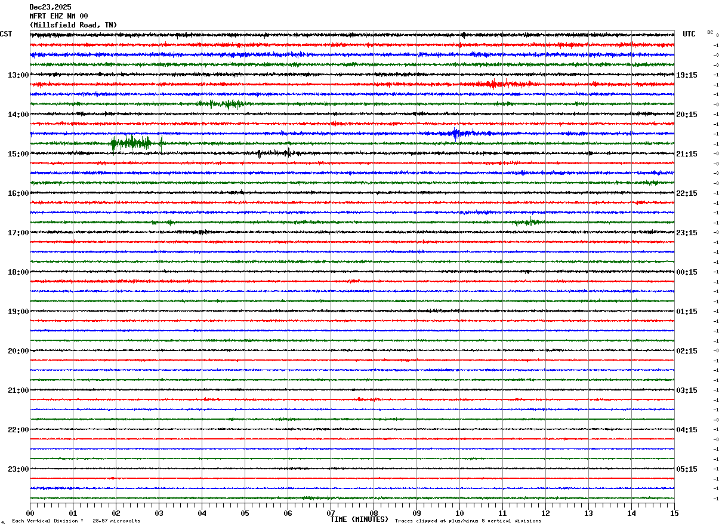
Task: Click the blue trace burst near minute 10
Action: (461, 133)
